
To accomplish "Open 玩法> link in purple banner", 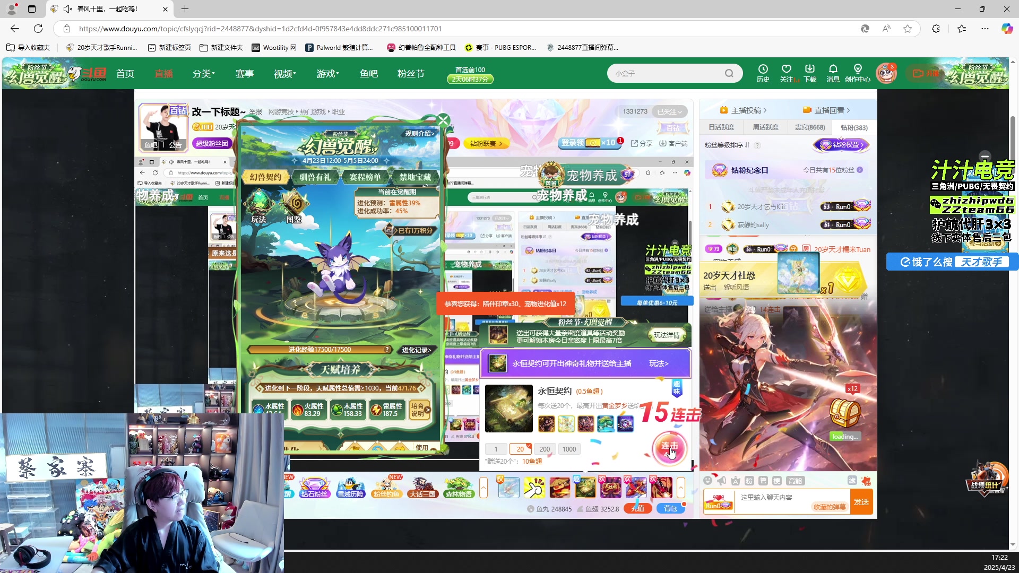I will tap(659, 363).
